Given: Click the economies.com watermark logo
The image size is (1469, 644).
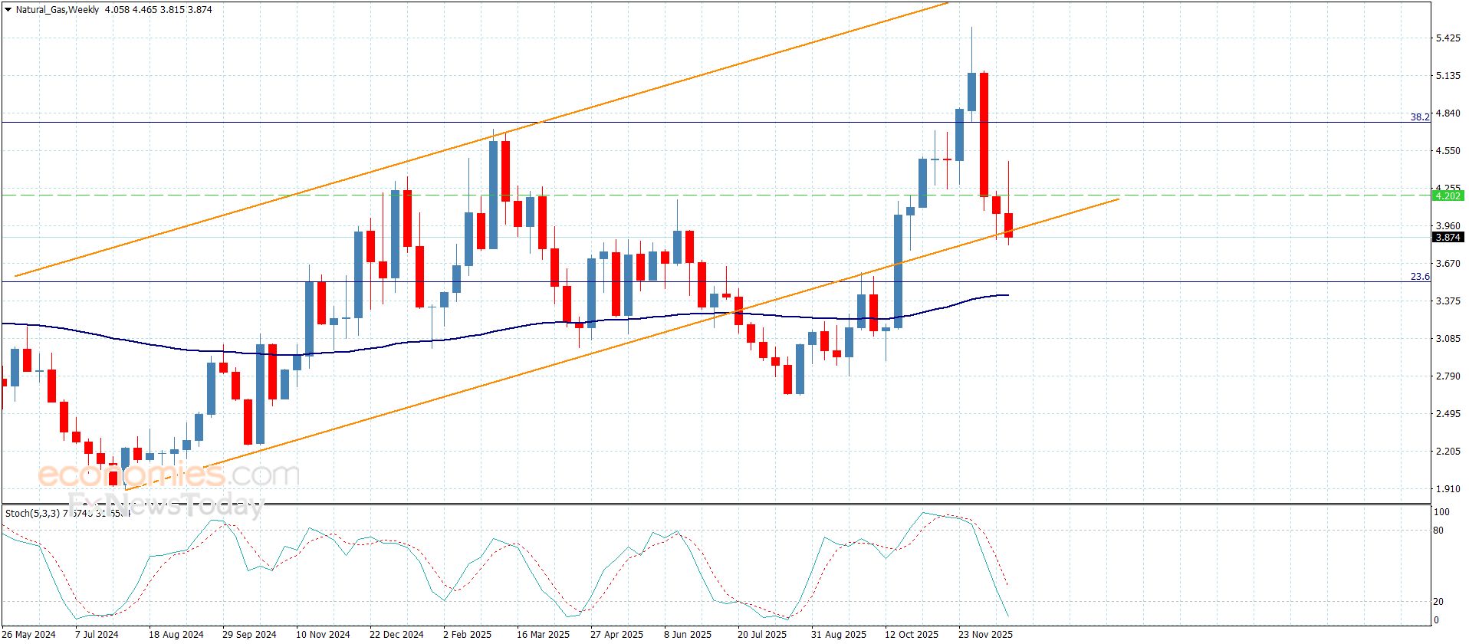Looking at the screenshot, I should (x=169, y=475).
